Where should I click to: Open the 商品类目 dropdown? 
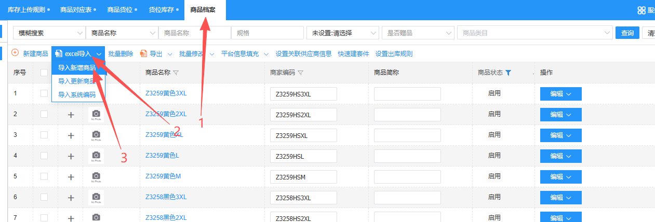pyautogui.click(x=535, y=33)
